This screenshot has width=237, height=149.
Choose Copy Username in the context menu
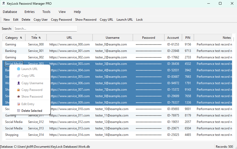coord(30,83)
